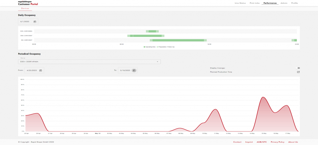Click the From date field 4/25/2023
This screenshot has width=318, height=145.
tap(31, 70)
